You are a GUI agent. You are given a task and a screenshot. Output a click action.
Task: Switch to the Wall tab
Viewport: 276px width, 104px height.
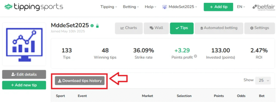(x=156, y=28)
